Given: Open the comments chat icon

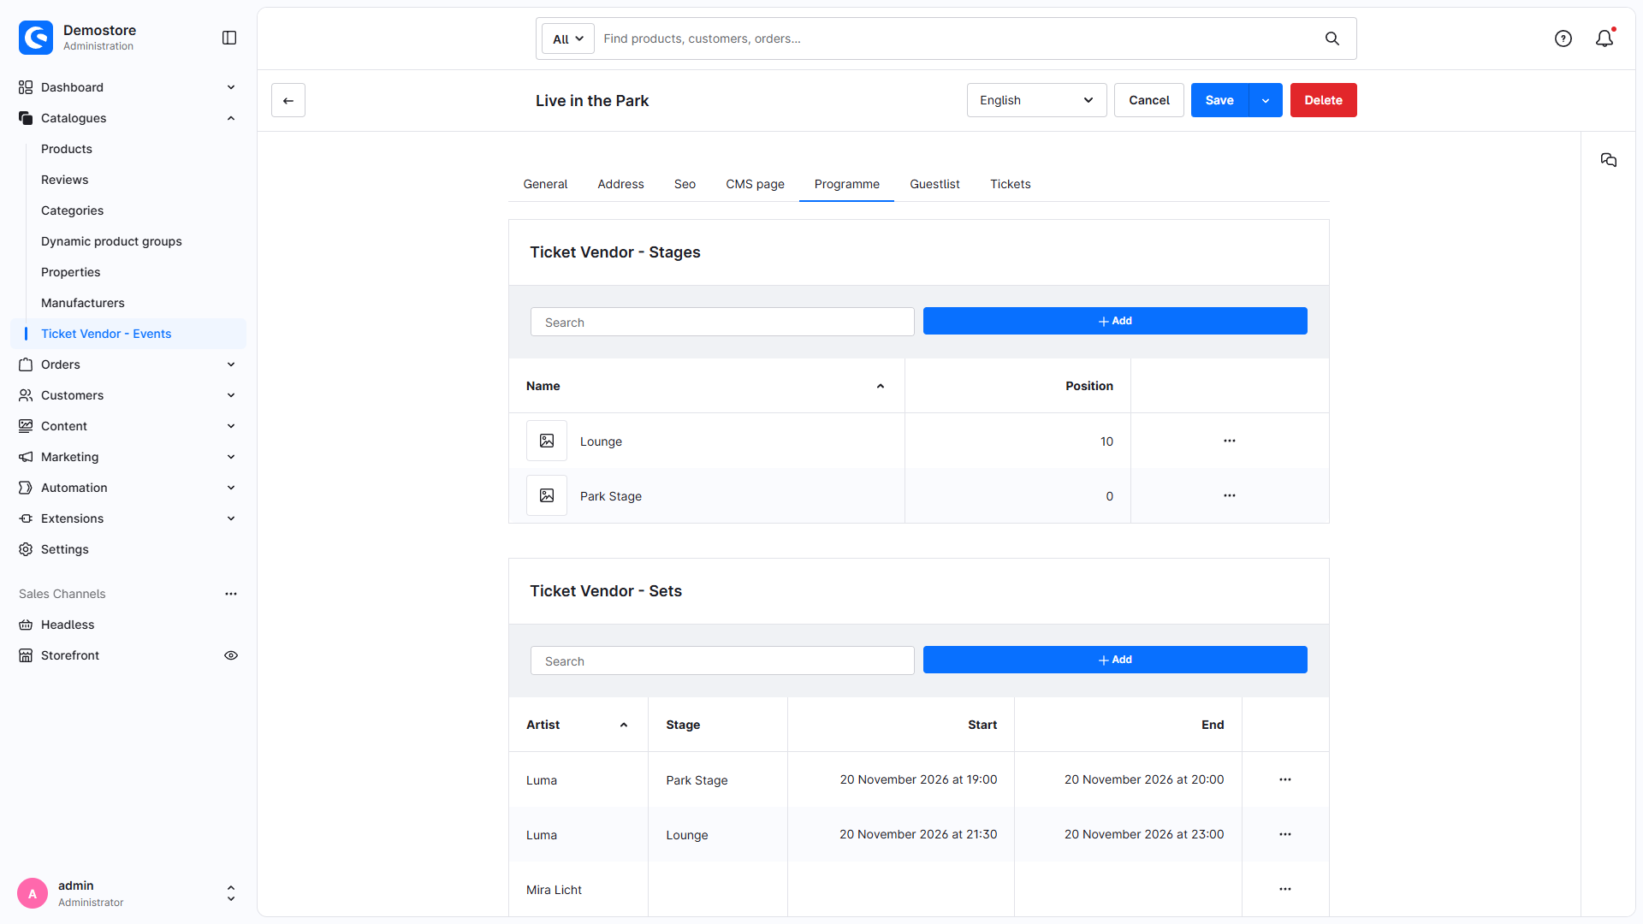Looking at the screenshot, I should [x=1609, y=160].
